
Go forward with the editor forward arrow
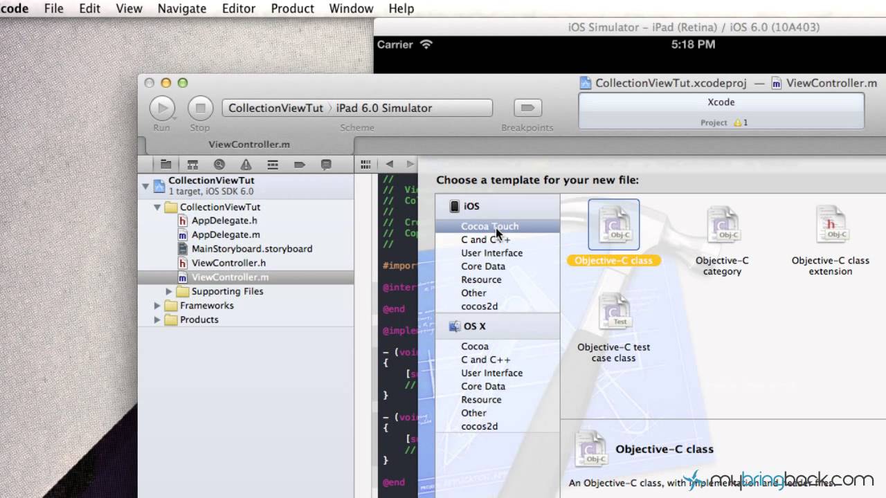[410, 164]
